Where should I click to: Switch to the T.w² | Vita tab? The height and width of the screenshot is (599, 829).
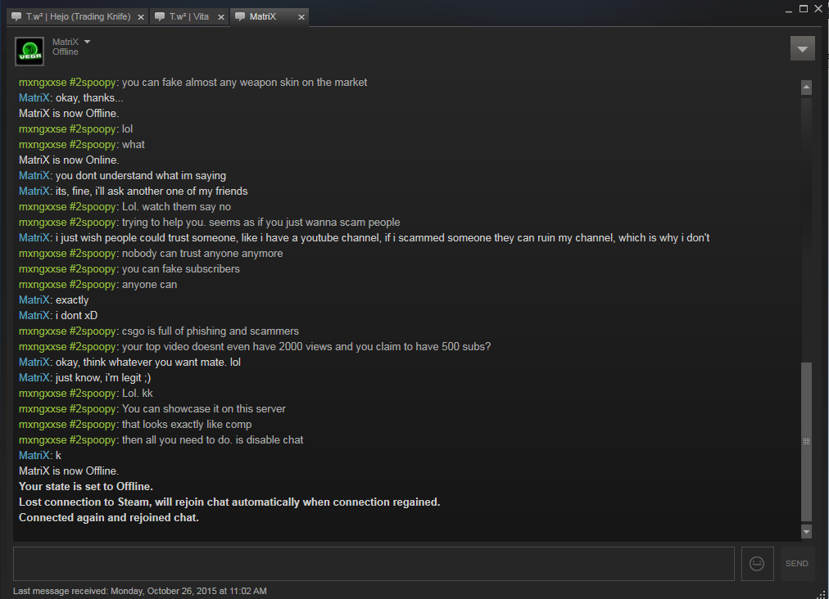click(x=189, y=16)
